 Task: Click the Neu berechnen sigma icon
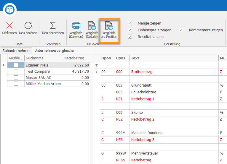click(53, 25)
